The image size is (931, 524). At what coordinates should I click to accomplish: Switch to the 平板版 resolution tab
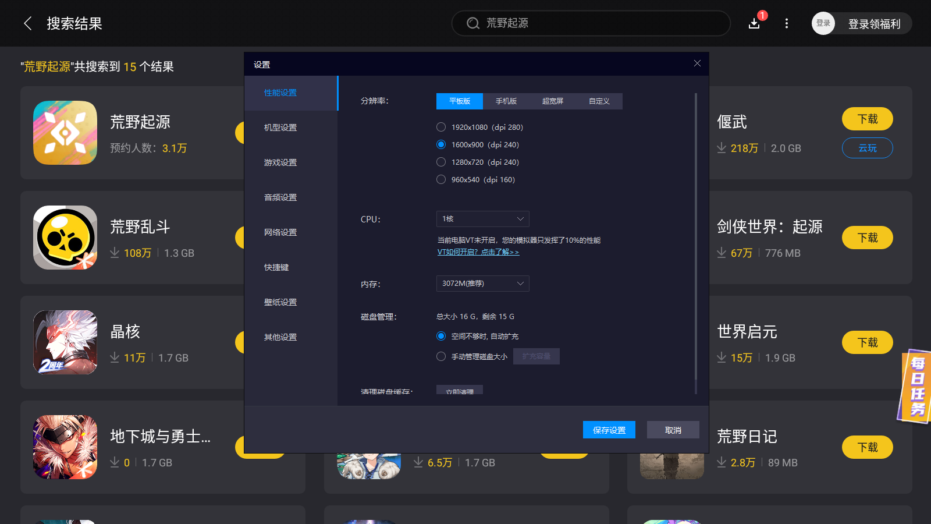point(460,101)
